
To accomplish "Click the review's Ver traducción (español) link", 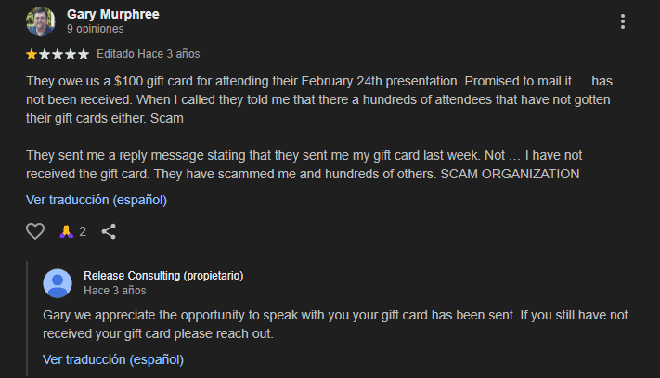I will point(97,200).
